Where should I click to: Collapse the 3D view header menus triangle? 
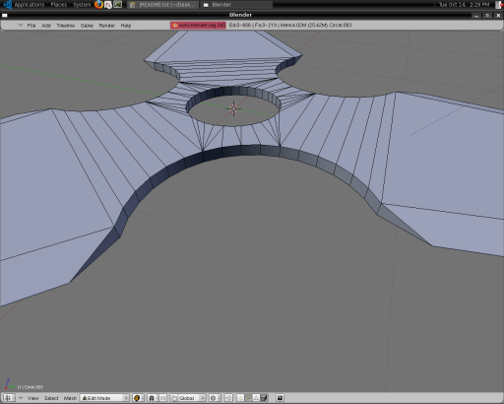point(21,398)
